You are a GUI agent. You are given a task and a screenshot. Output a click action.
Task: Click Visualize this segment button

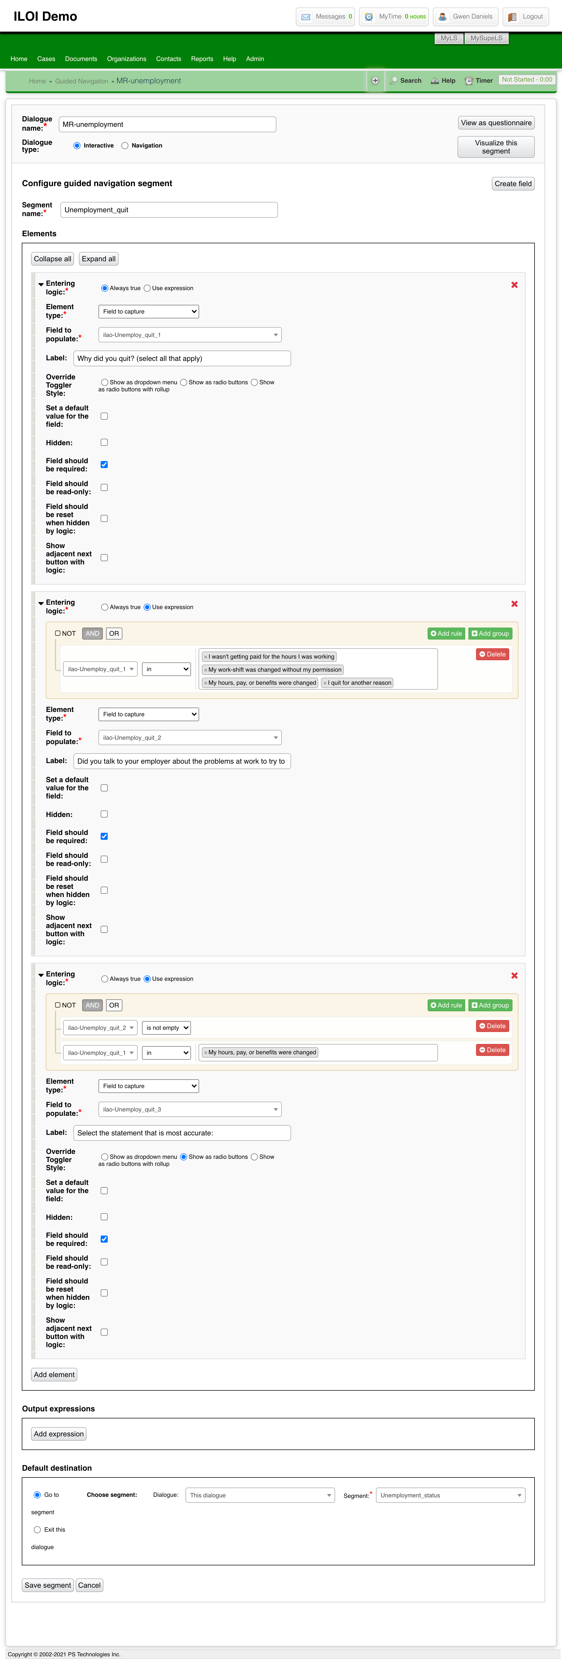(496, 147)
